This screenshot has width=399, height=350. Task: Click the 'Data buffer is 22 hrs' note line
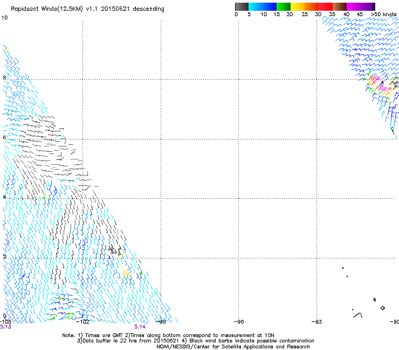pos(195,341)
